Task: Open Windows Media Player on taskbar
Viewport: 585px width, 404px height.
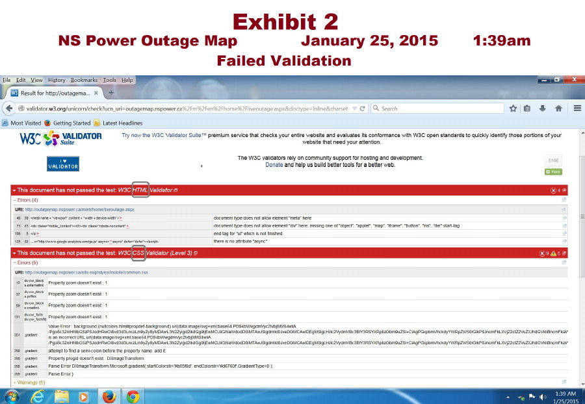Action: coord(84,397)
